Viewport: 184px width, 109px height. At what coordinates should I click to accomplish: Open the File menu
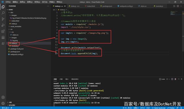(8, 2)
